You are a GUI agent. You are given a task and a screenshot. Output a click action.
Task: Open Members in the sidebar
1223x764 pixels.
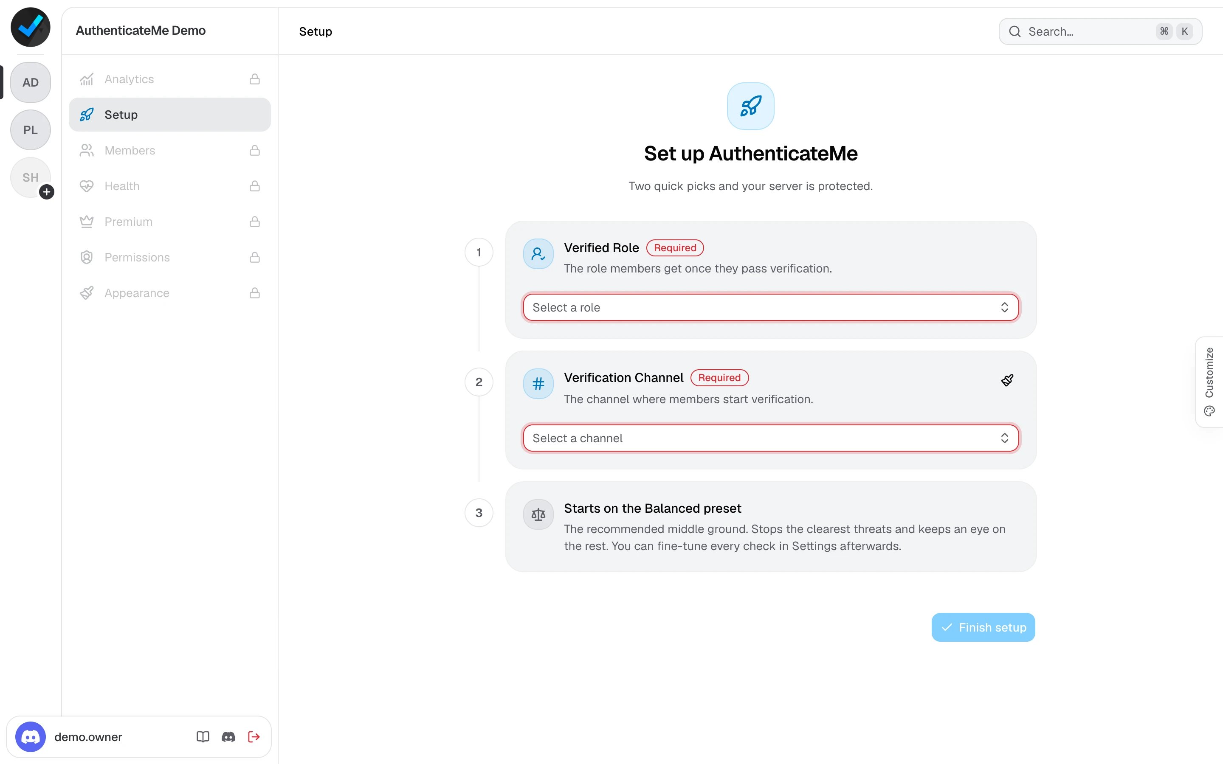(170, 151)
